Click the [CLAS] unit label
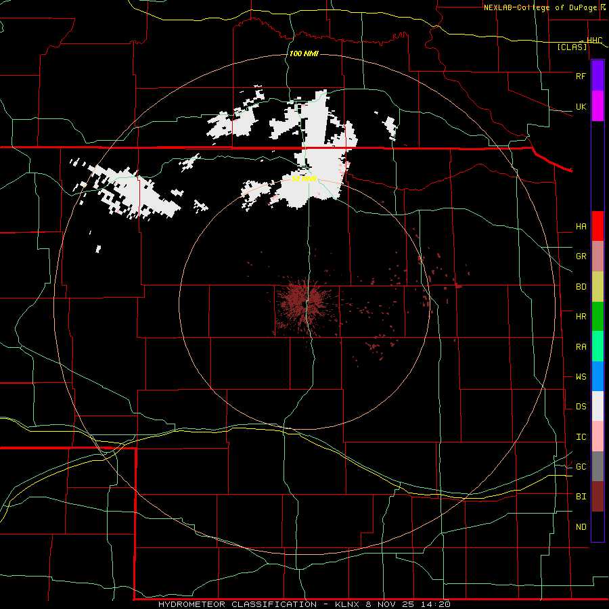The image size is (609, 609). point(572,47)
